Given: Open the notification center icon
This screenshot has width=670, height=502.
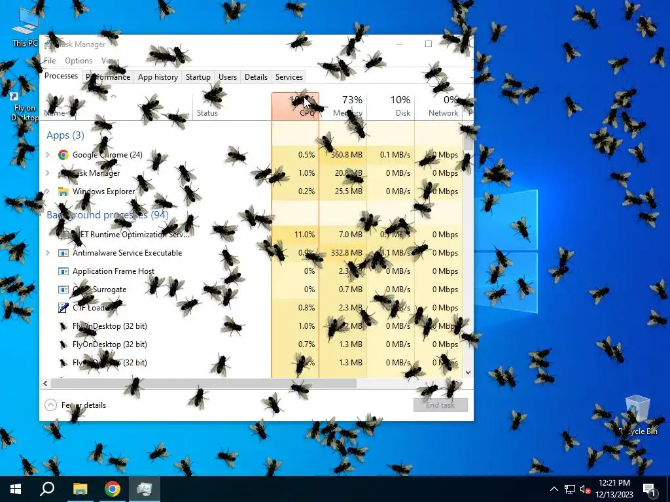Looking at the screenshot, I should pyautogui.click(x=649, y=489).
